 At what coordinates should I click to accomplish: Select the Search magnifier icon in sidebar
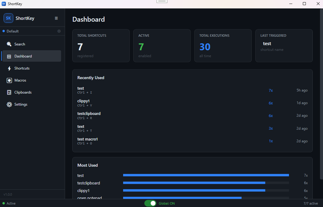(x=9, y=44)
